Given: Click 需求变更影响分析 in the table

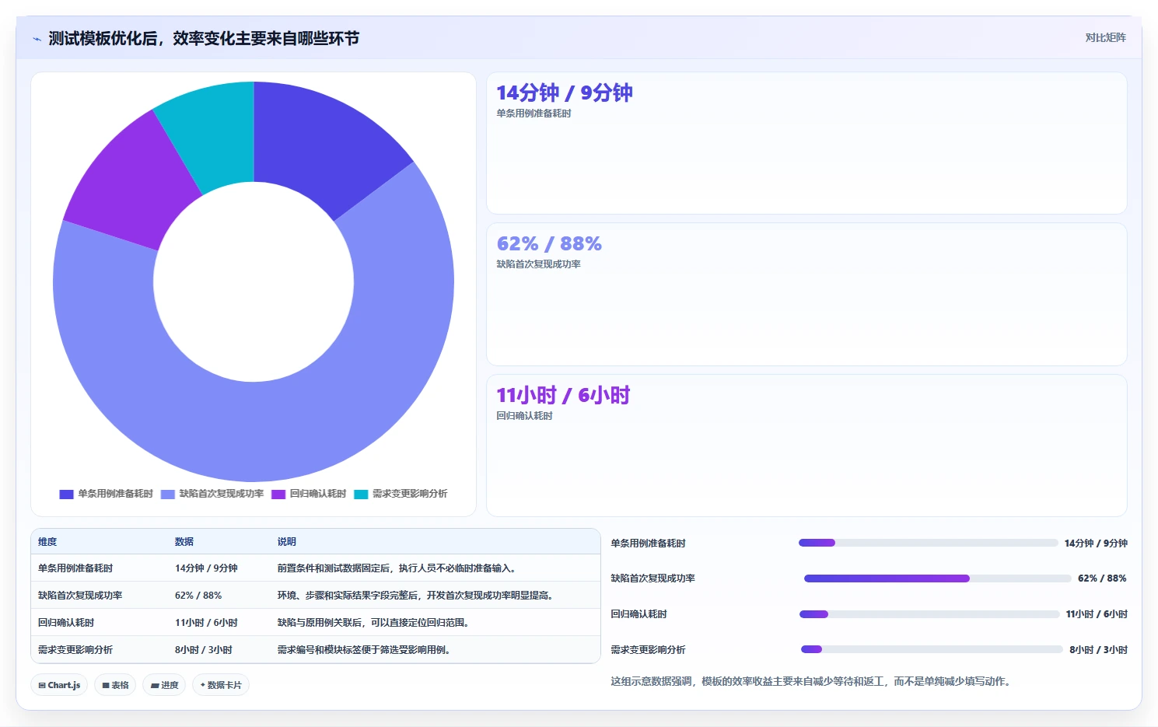Looking at the screenshot, I should point(75,650).
